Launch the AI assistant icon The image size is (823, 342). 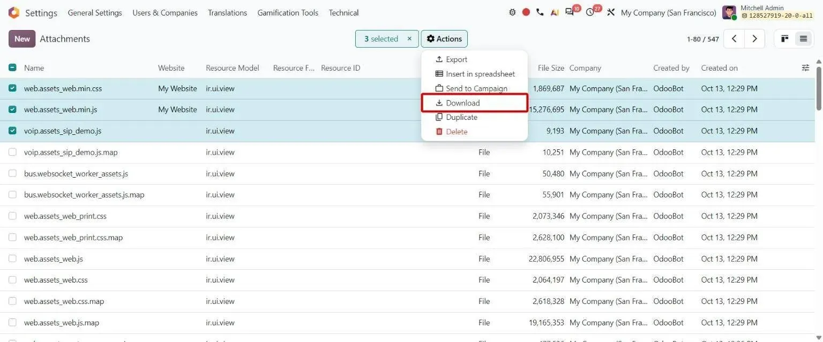[x=555, y=12]
